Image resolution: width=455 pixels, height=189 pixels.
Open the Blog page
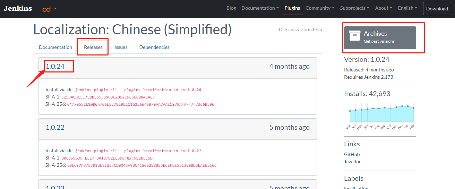(231, 8)
